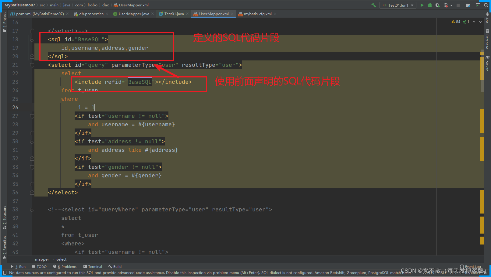
Task: Run Test01.fun1 using the green Run icon
Action: tap(422, 5)
